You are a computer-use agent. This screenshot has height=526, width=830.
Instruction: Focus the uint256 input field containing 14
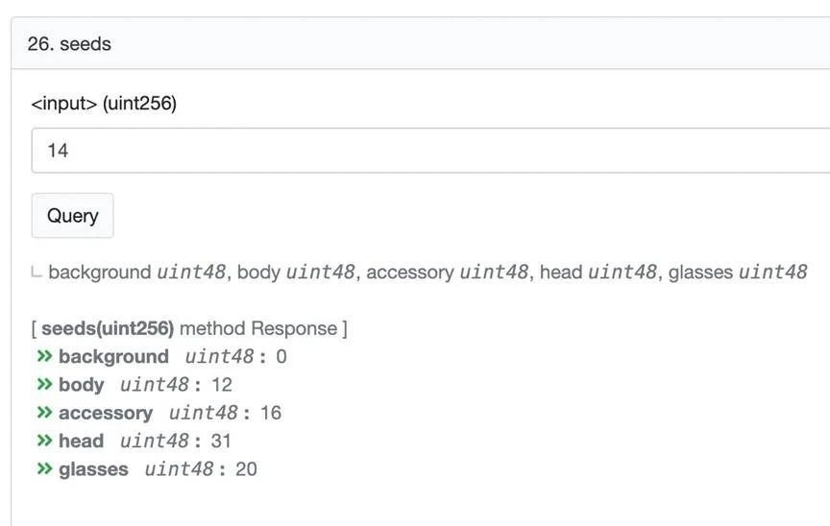(x=430, y=150)
